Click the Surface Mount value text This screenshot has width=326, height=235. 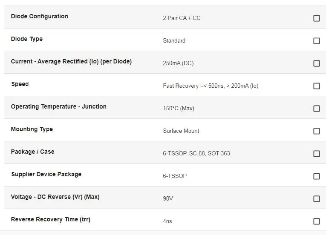(x=181, y=131)
